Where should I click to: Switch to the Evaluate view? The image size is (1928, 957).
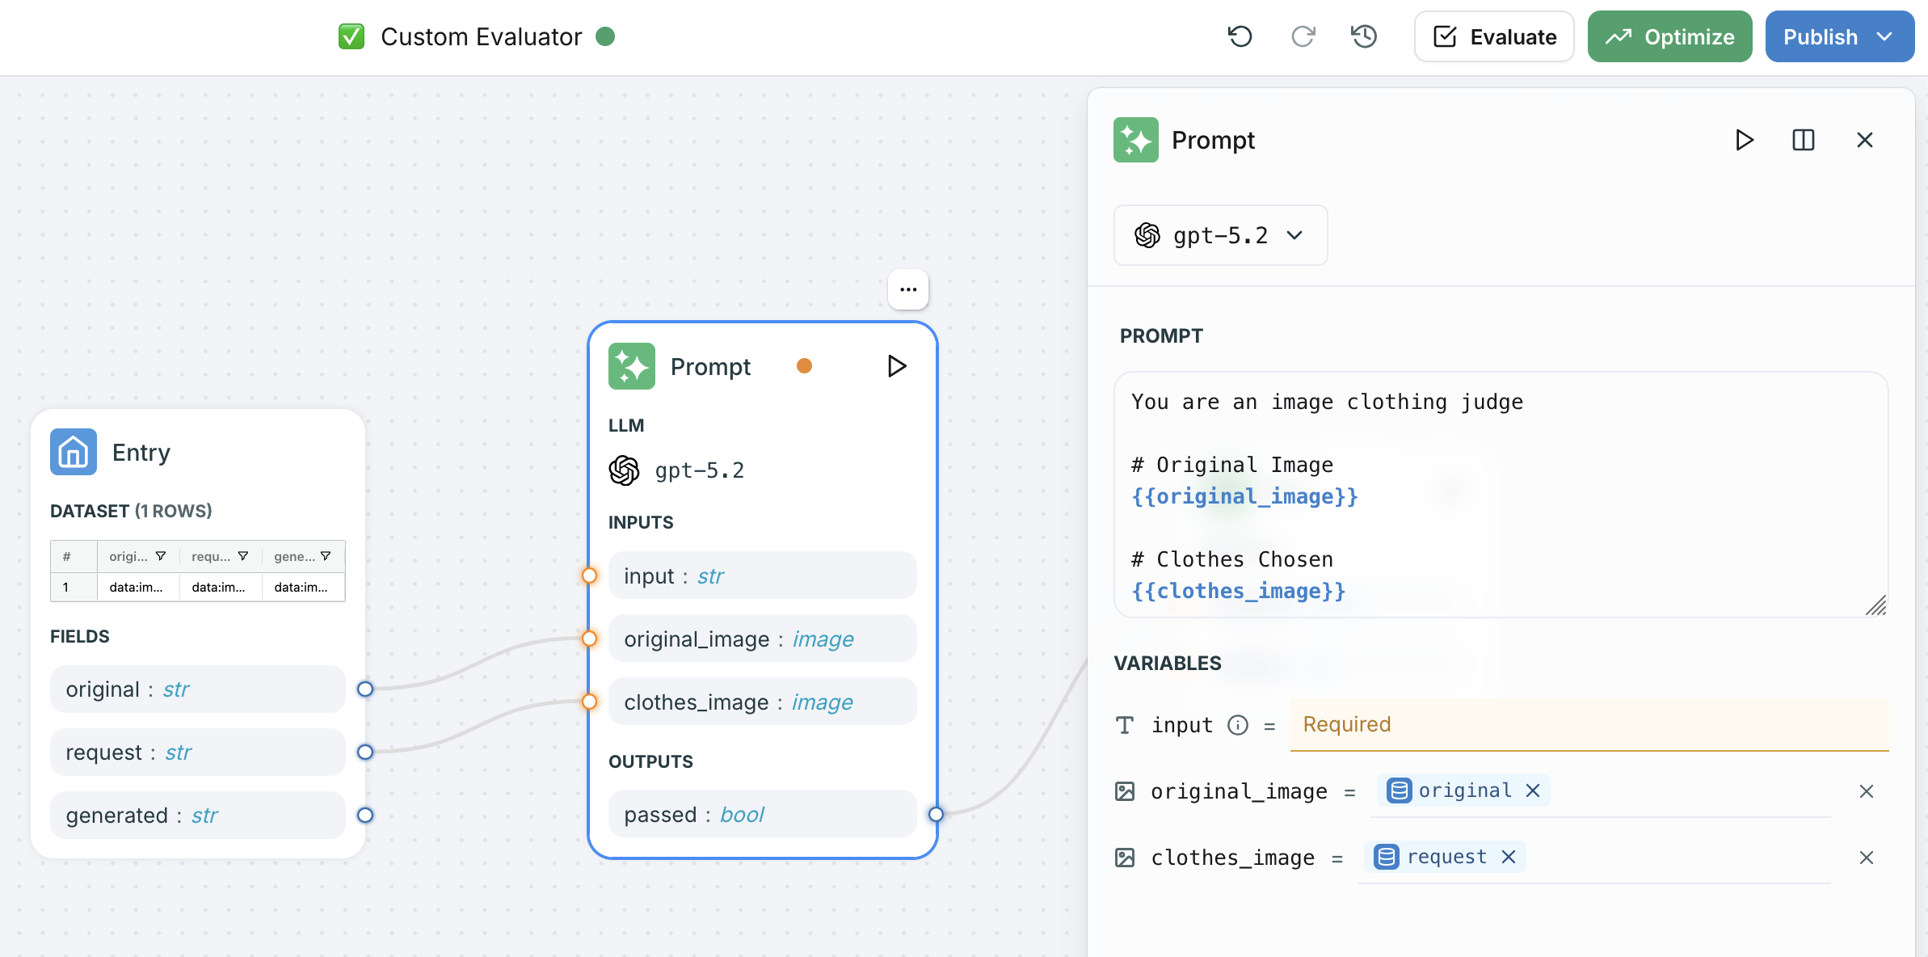[x=1493, y=36]
